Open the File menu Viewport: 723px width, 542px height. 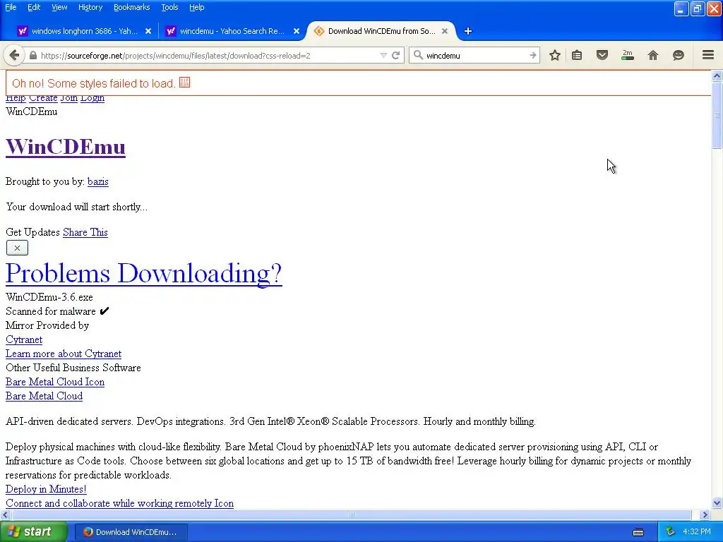point(11,7)
